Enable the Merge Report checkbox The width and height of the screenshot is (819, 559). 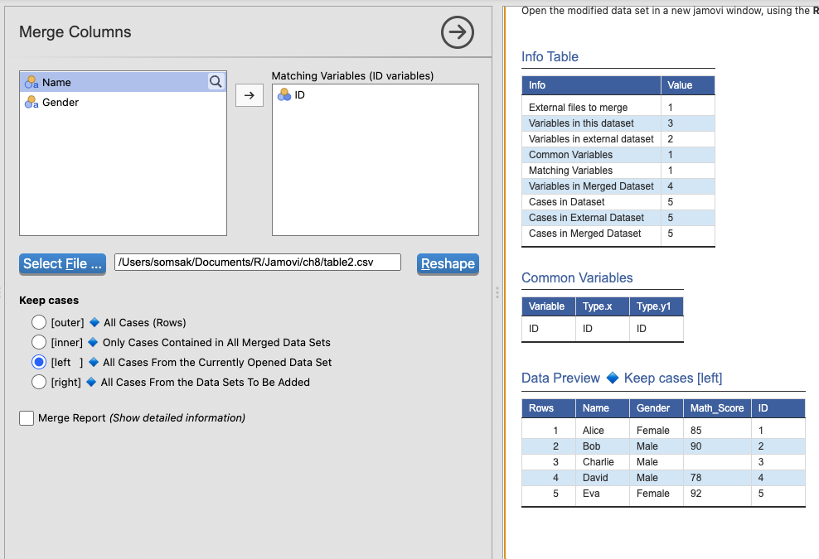(x=27, y=418)
